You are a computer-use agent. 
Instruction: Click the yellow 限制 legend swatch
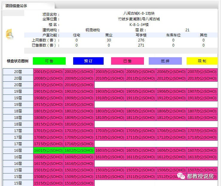(x=202, y=61)
